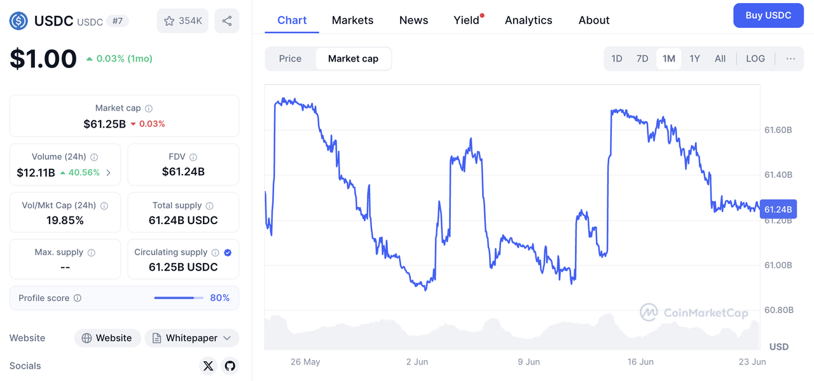Open the GitHub social link

[230, 366]
